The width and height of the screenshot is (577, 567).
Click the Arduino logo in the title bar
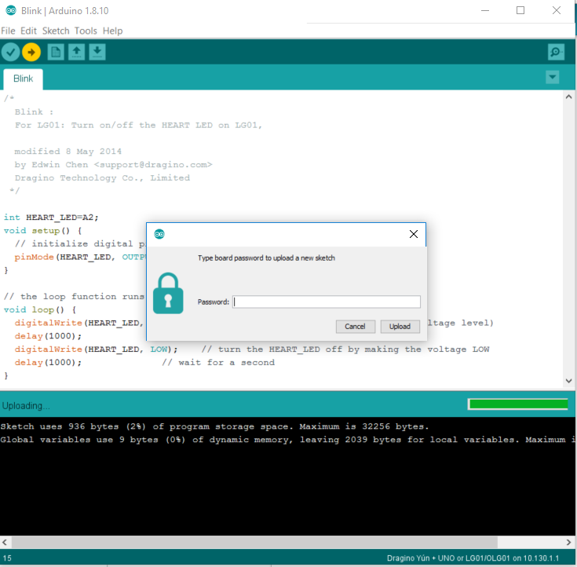[11, 11]
